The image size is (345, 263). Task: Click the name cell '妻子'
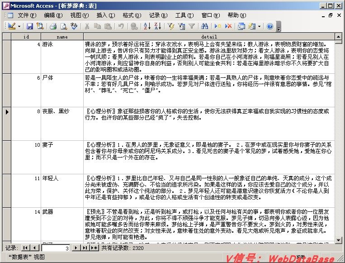[62, 157]
